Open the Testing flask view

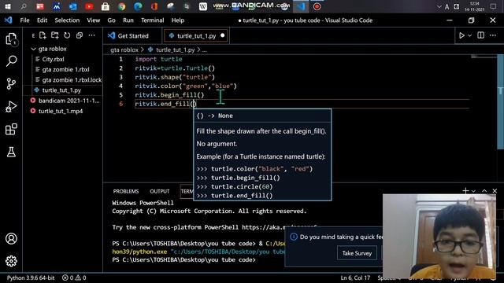11,152
